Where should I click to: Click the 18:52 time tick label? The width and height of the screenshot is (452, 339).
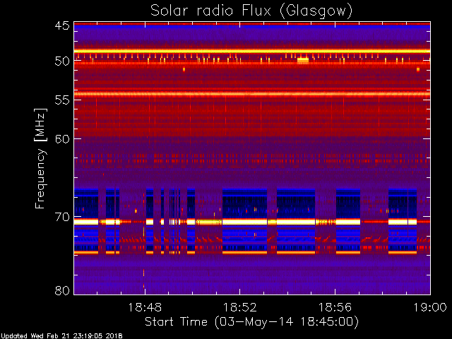[x=240, y=307]
